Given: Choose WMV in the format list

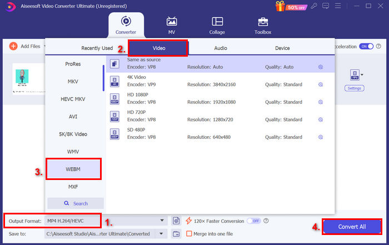Looking at the screenshot, I should pos(73,152).
